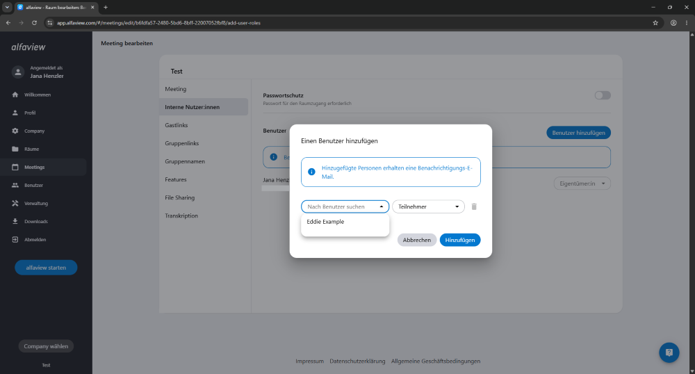Open the Datenschutzerklärung link

357,361
